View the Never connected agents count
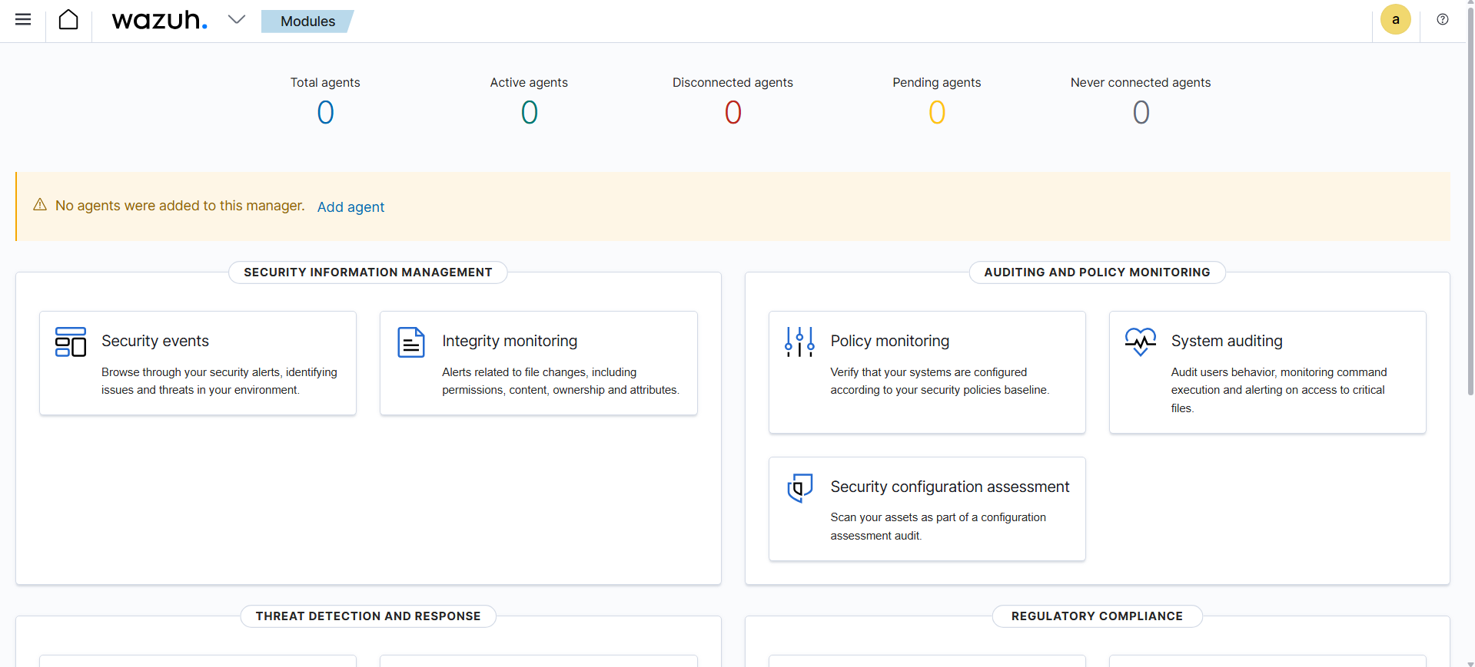The height and width of the screenshot is (667, 1475). (1141, 113)
